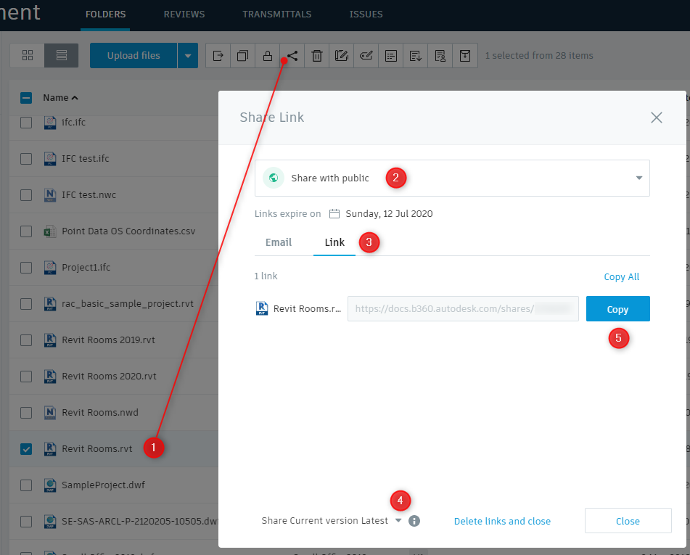Open file Revit Rooms 2020.rvt
This screenshot has height=555, width=690.
109,377
